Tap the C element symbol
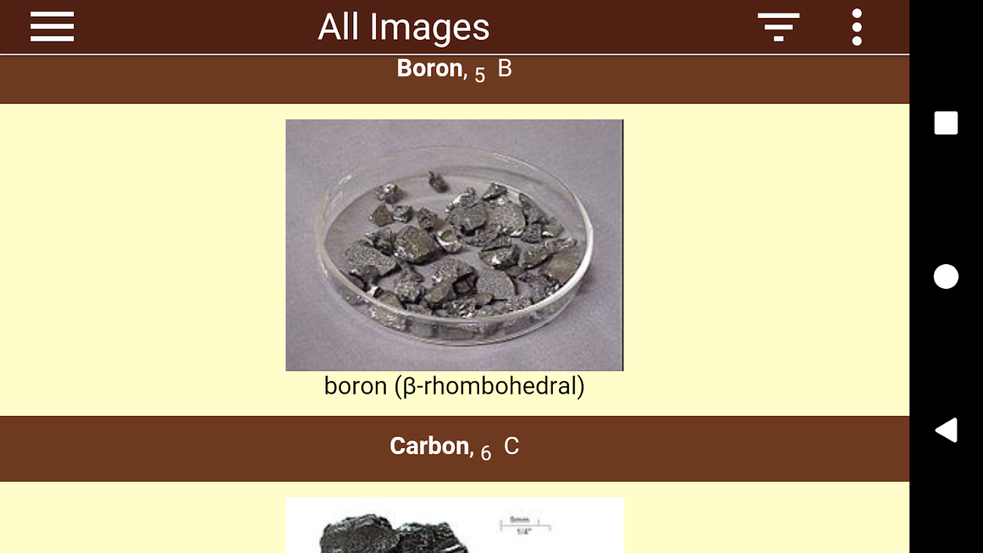 (x=511, y=446)
